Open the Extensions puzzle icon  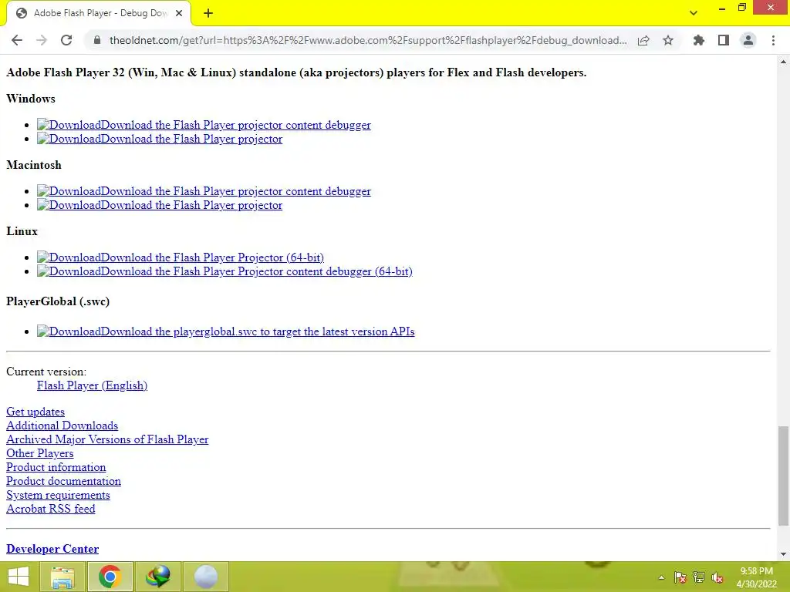[698, 40]
